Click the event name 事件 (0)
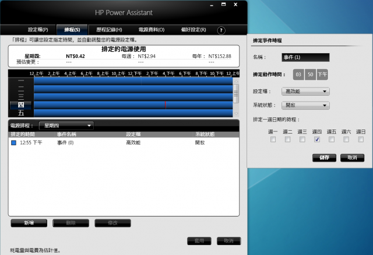 65,142
